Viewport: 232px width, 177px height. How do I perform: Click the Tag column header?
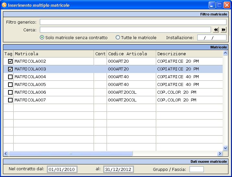[8, 54]
